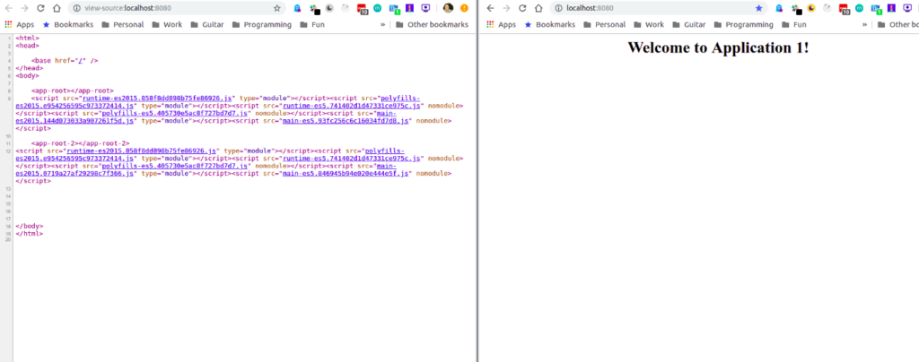Bookmark the view-source page with star
This screenshot has width=919, height=362.
(x=277, y=8)
